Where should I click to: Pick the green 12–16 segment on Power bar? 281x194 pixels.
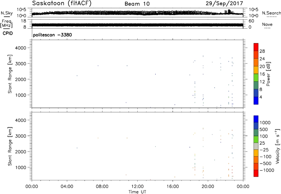point(256,78)
